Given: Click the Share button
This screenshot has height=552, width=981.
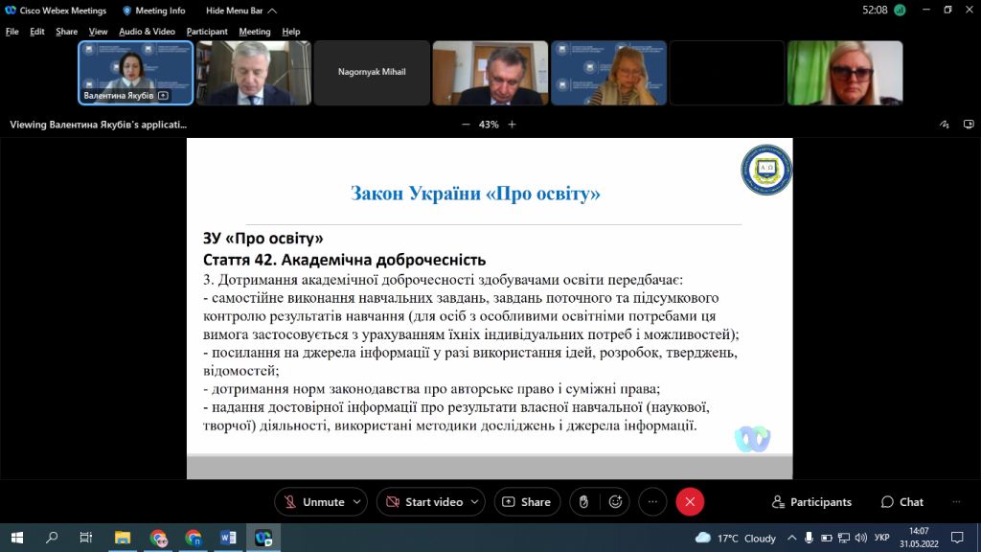Looking at the screenshot, I should [527, 502].
